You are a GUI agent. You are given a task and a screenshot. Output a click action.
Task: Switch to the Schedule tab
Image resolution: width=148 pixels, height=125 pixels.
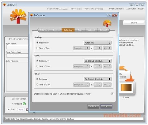[68, 30]
